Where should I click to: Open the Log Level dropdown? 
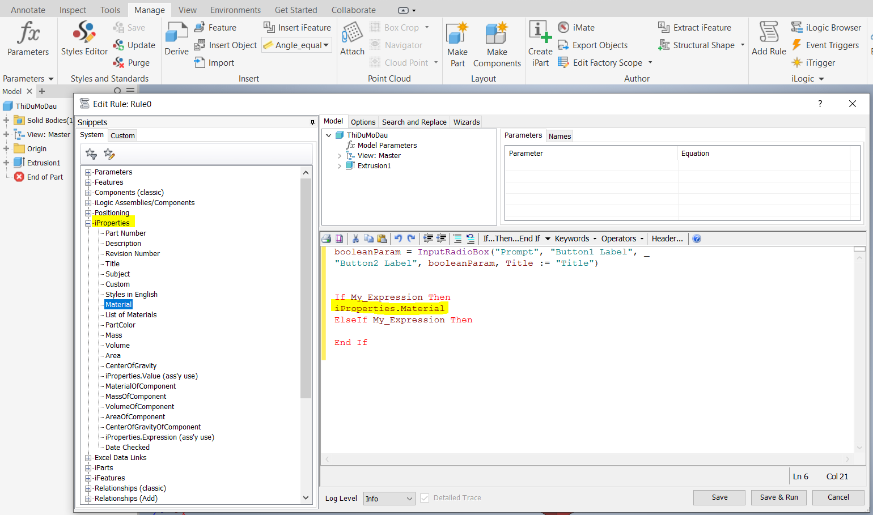[x=389, y=498]
